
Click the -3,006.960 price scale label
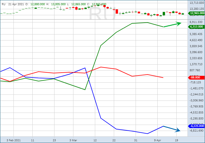[x=196, y=101]
